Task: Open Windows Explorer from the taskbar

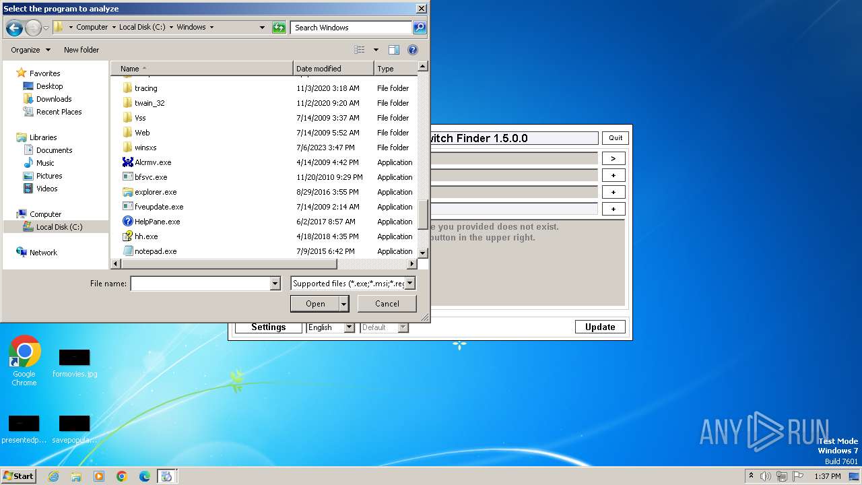Action: 76,476
